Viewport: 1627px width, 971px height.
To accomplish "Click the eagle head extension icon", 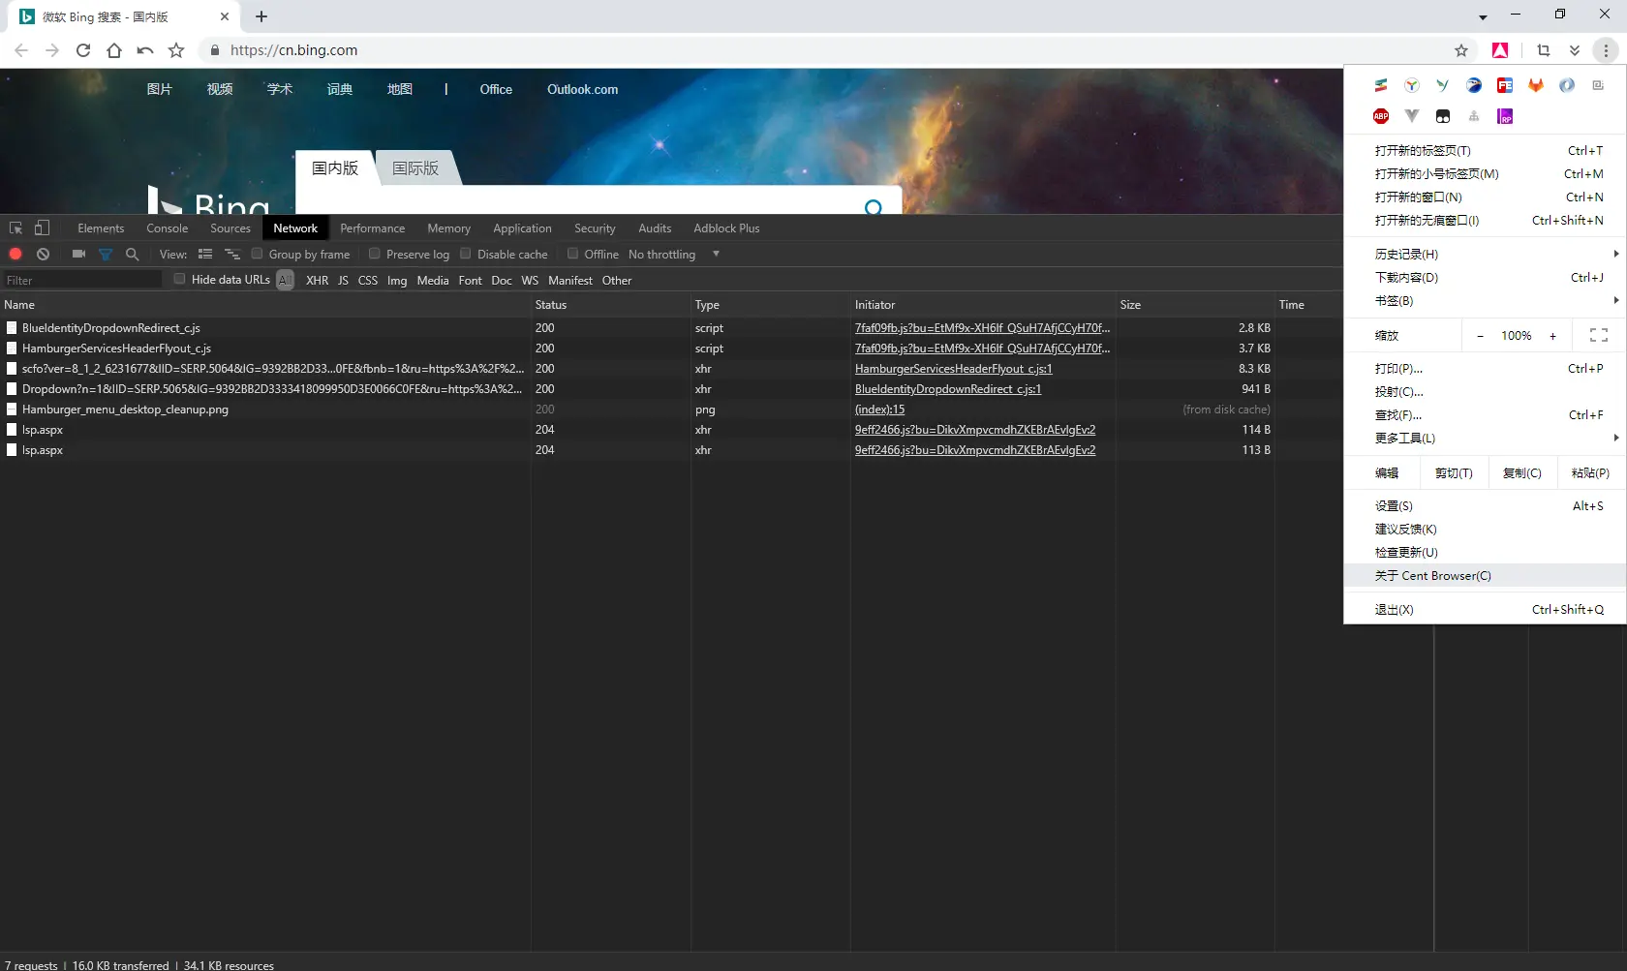I will (x=1474, y=85).
